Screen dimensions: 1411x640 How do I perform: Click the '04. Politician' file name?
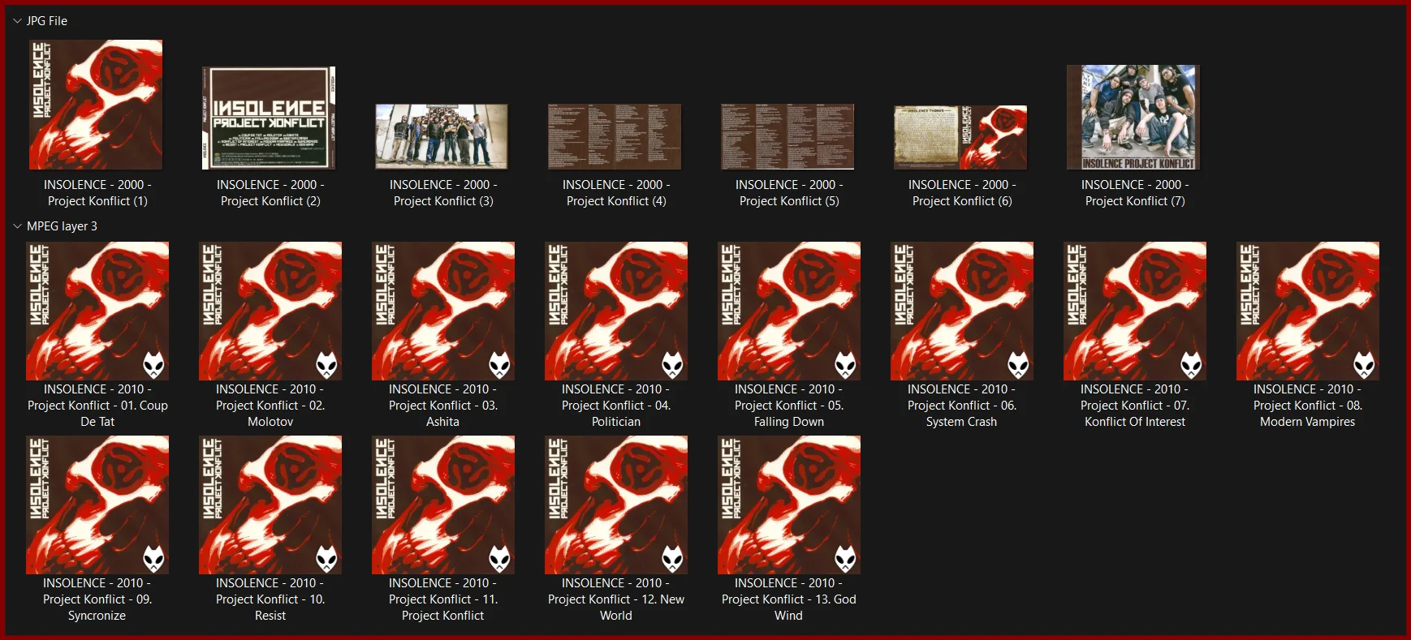click(x=616, y=406)
